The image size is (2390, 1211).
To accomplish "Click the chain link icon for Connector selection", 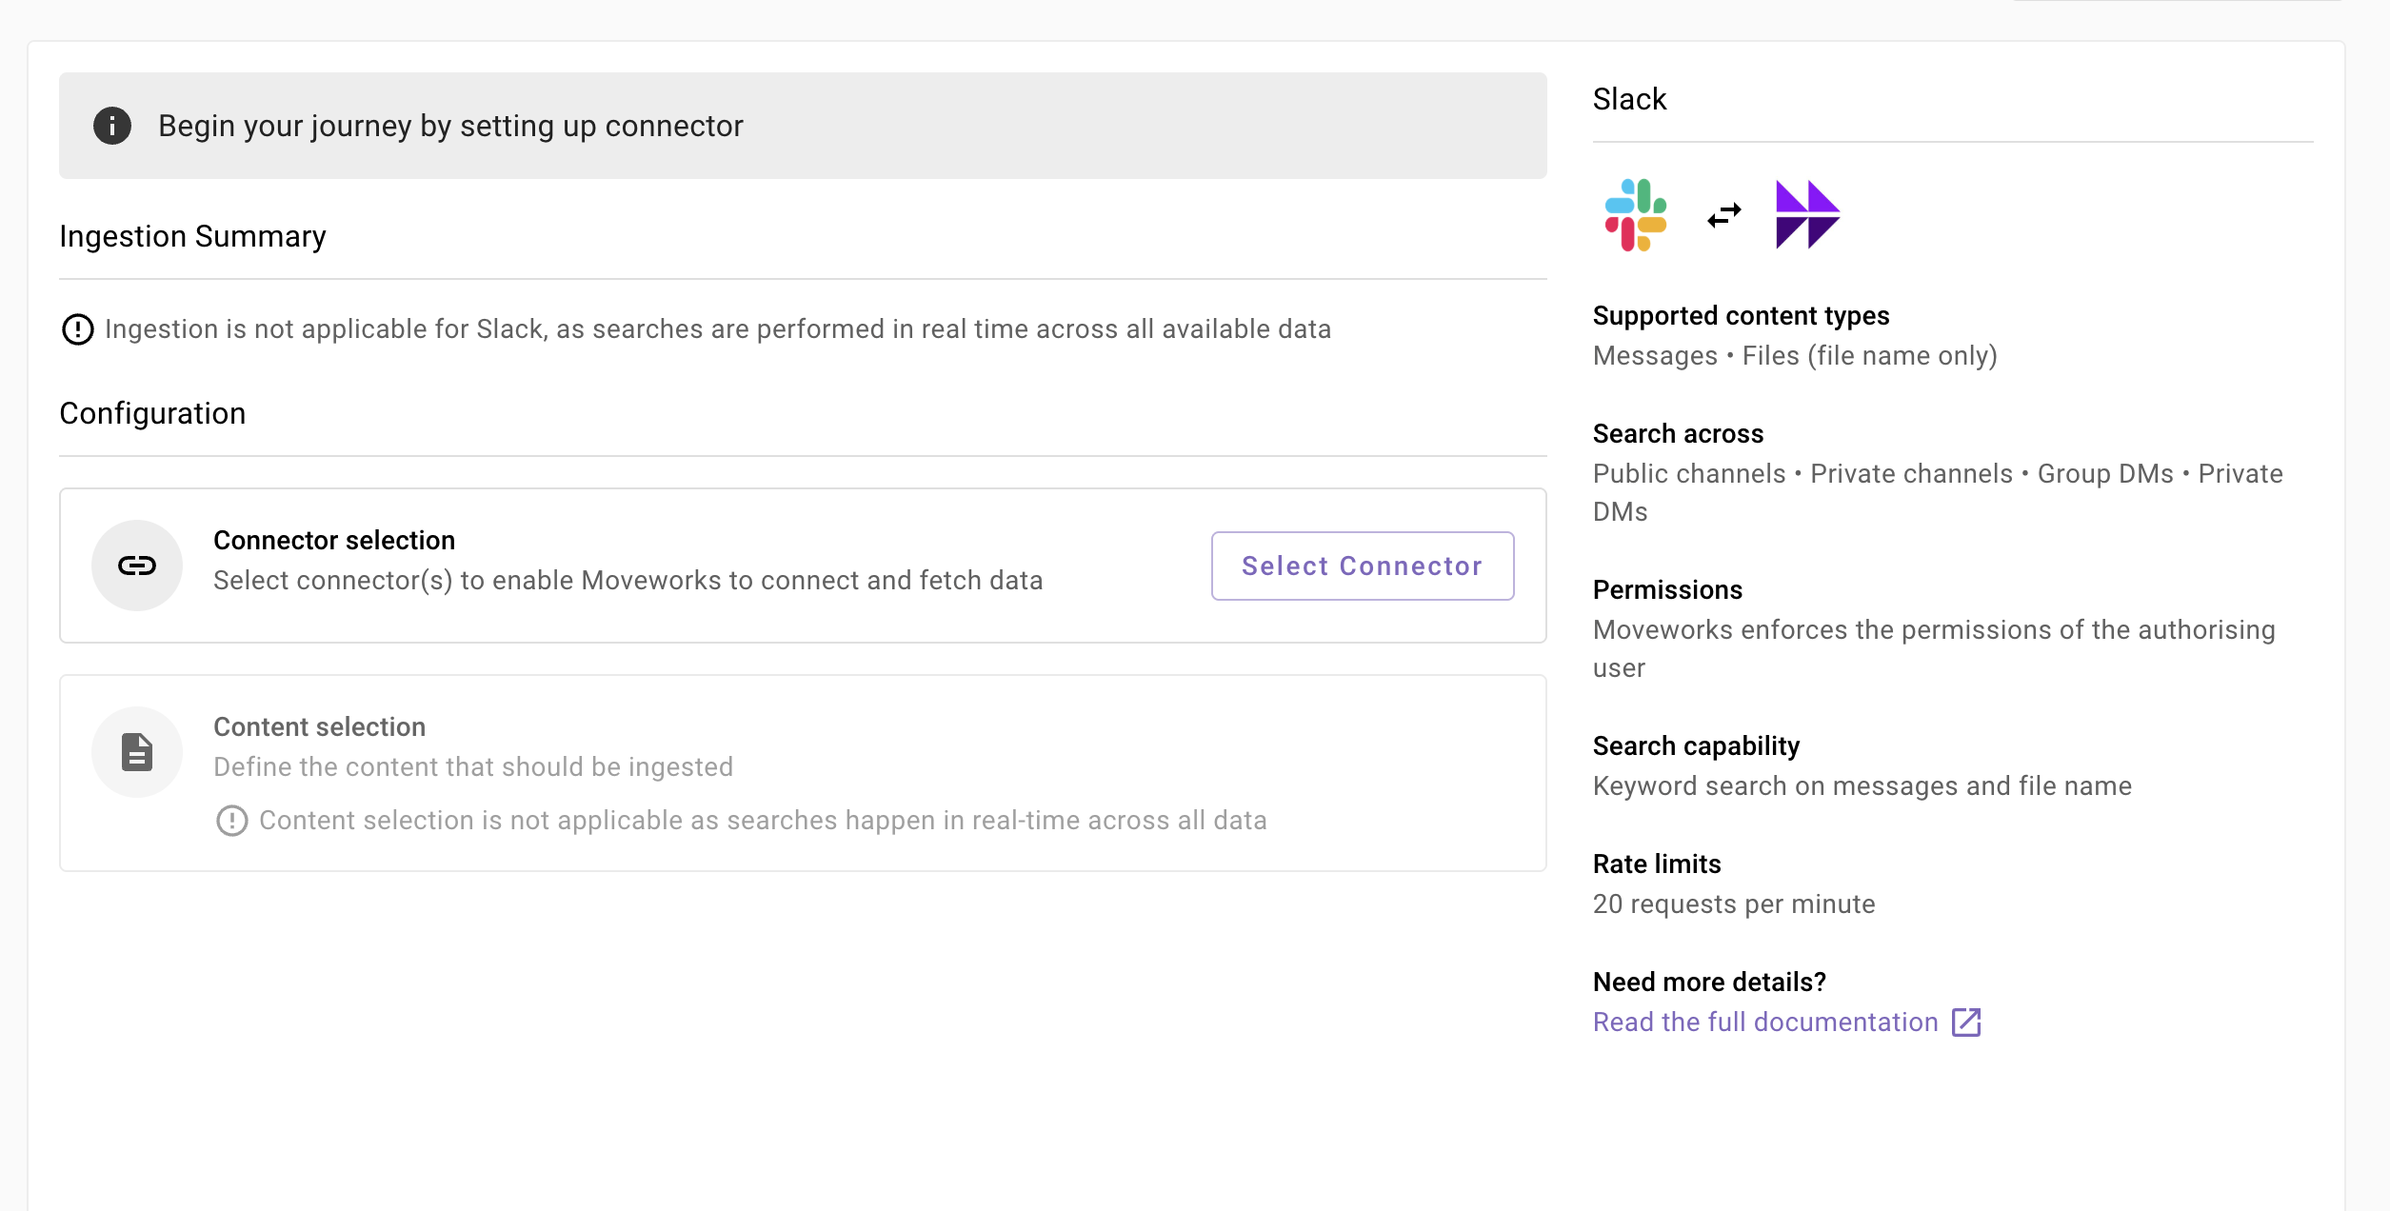I will (x=137, y=566).
